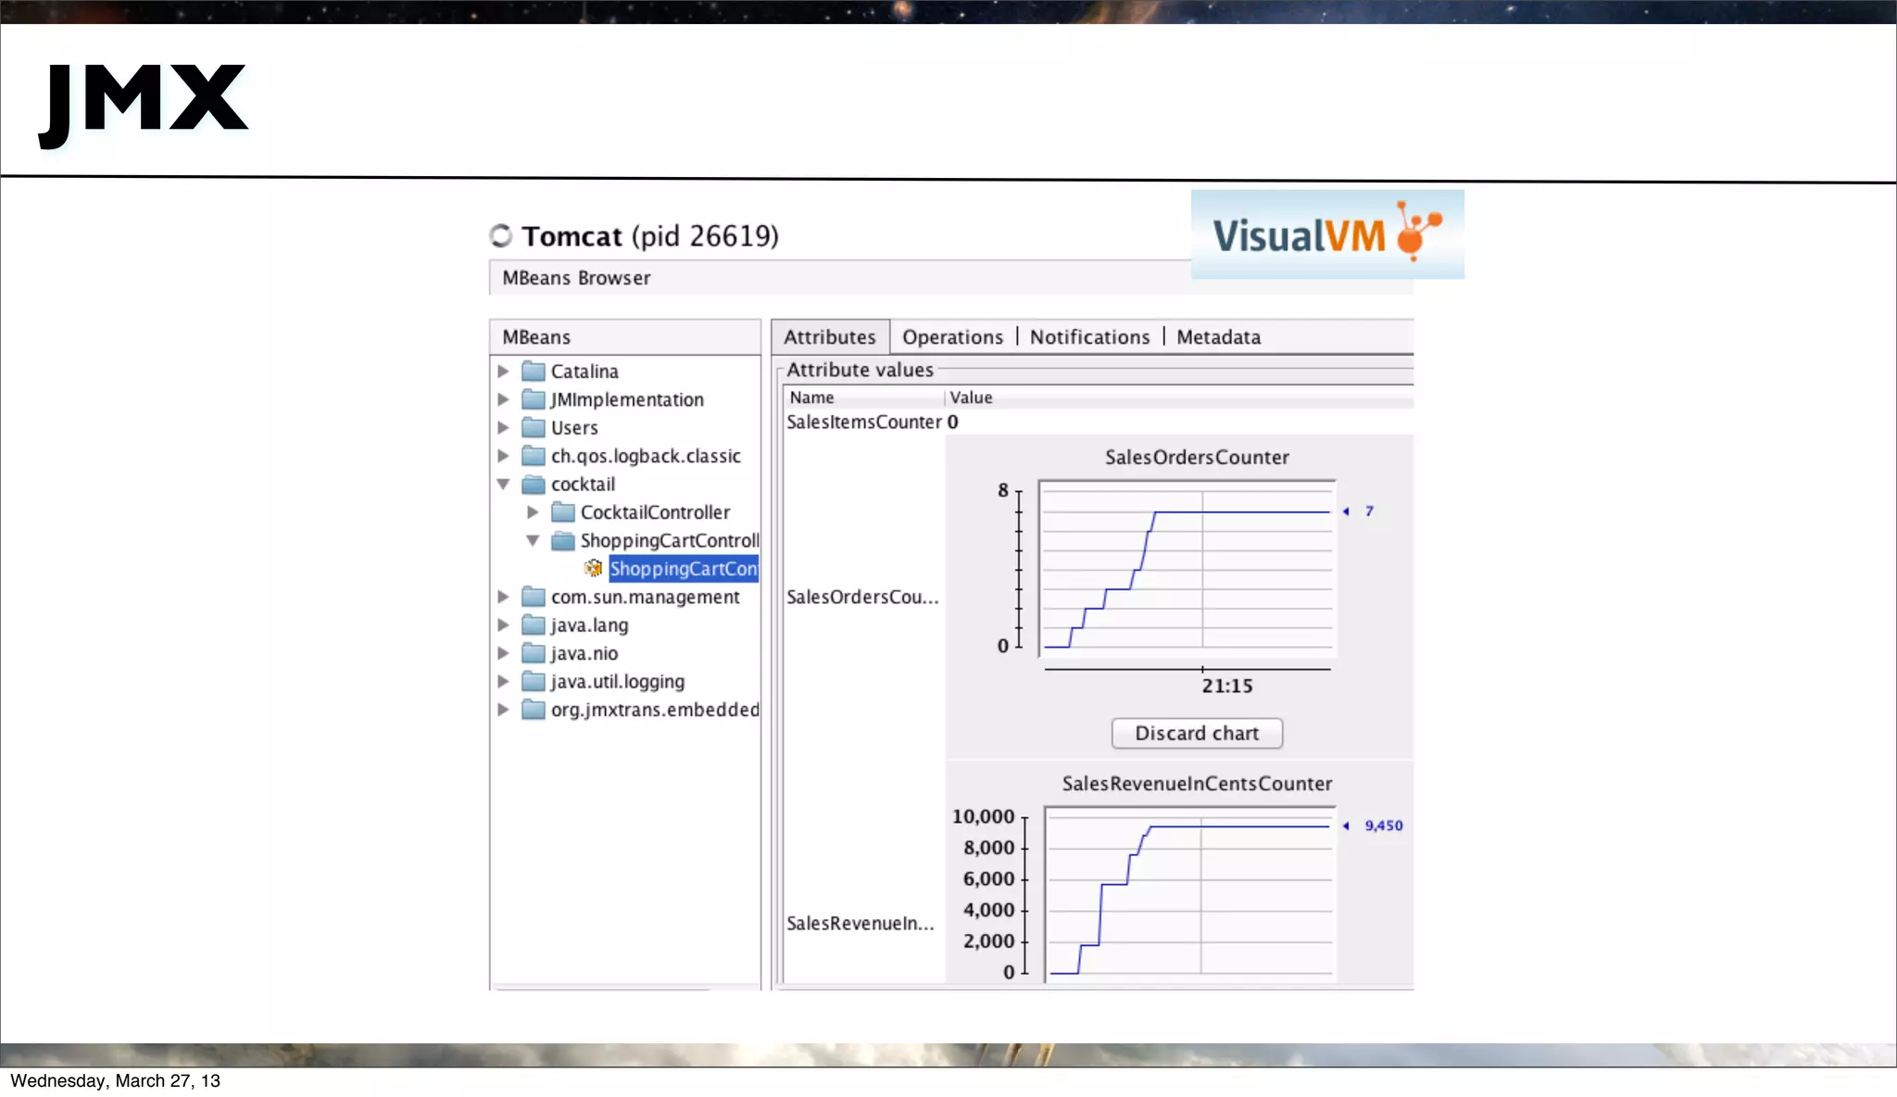Click the org.jmxtrans.embedded folder icon
Image resolution: width=1897 pixels, height=1097 pixels.
tap(533, 710)
